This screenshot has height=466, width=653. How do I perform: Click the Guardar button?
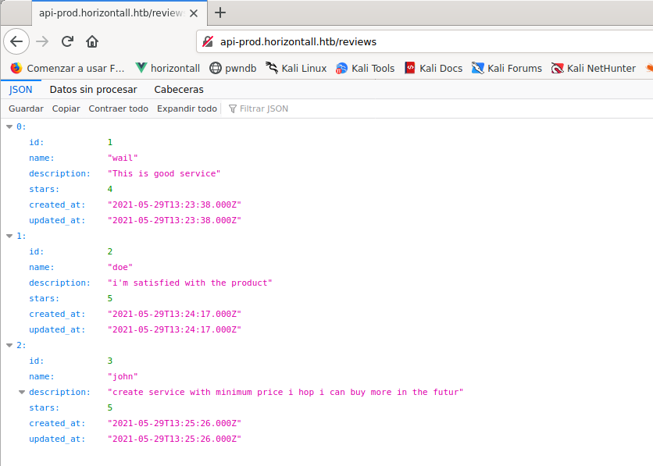[x=26, y=108]
